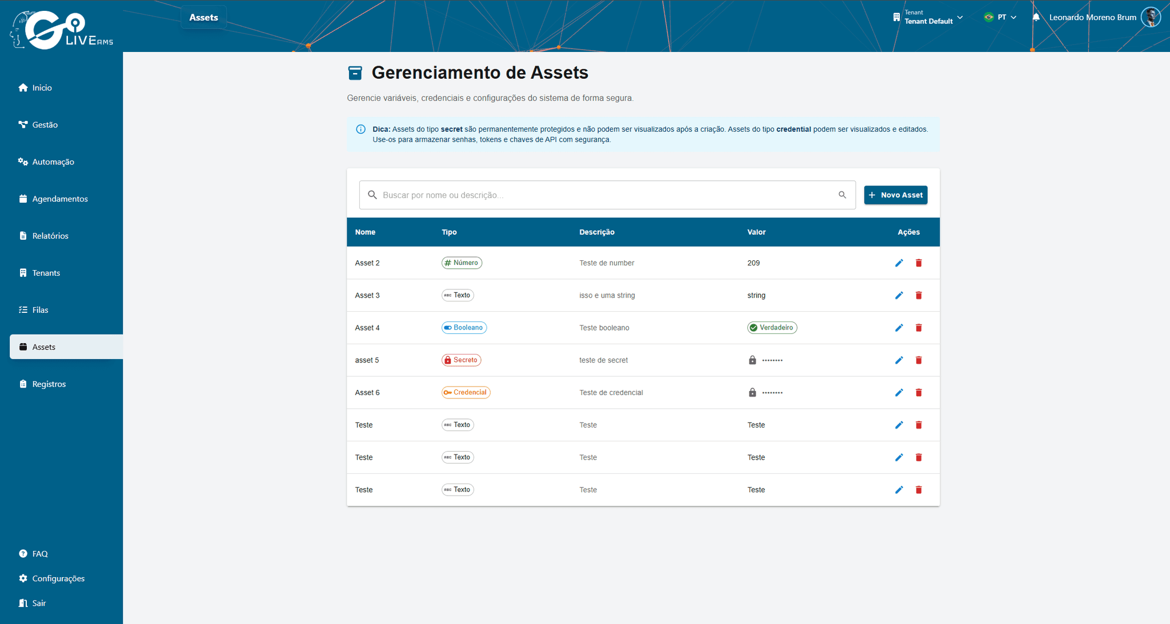The image size is (1170, 624).
Task: Click the search magnifier at field's right
Action: pyautogui.click(x=842, y=195)
